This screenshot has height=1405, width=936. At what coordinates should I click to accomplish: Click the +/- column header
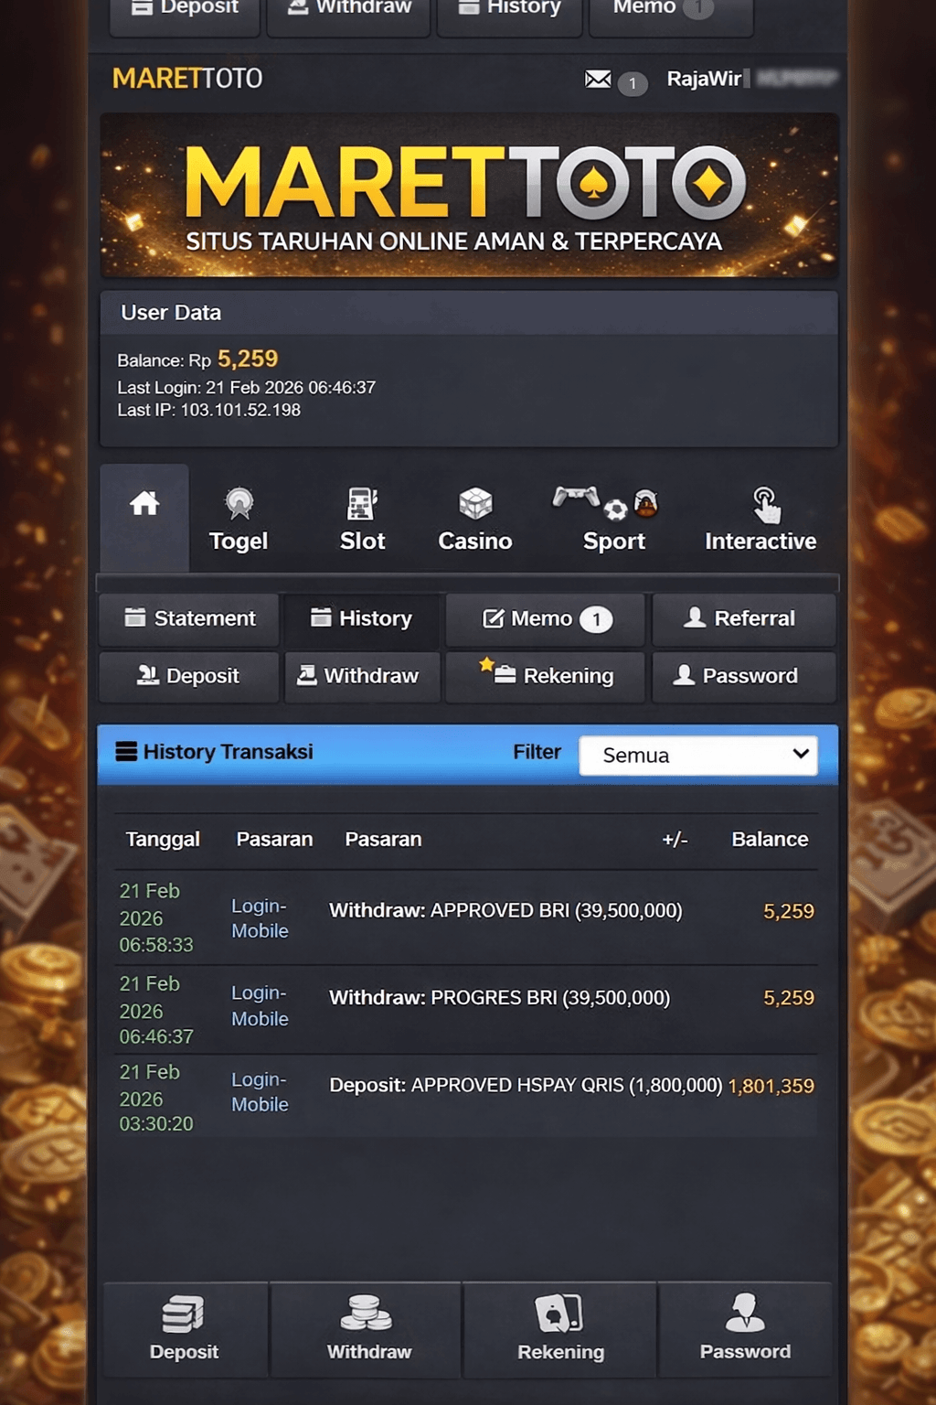[675, 840]
